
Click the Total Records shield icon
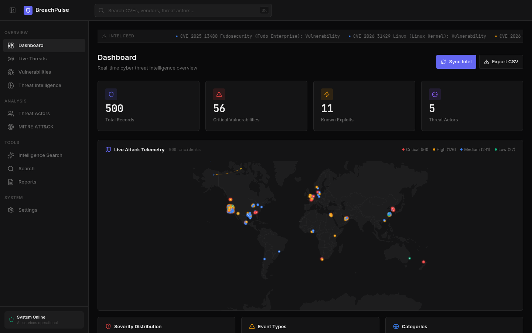(111, 94)
